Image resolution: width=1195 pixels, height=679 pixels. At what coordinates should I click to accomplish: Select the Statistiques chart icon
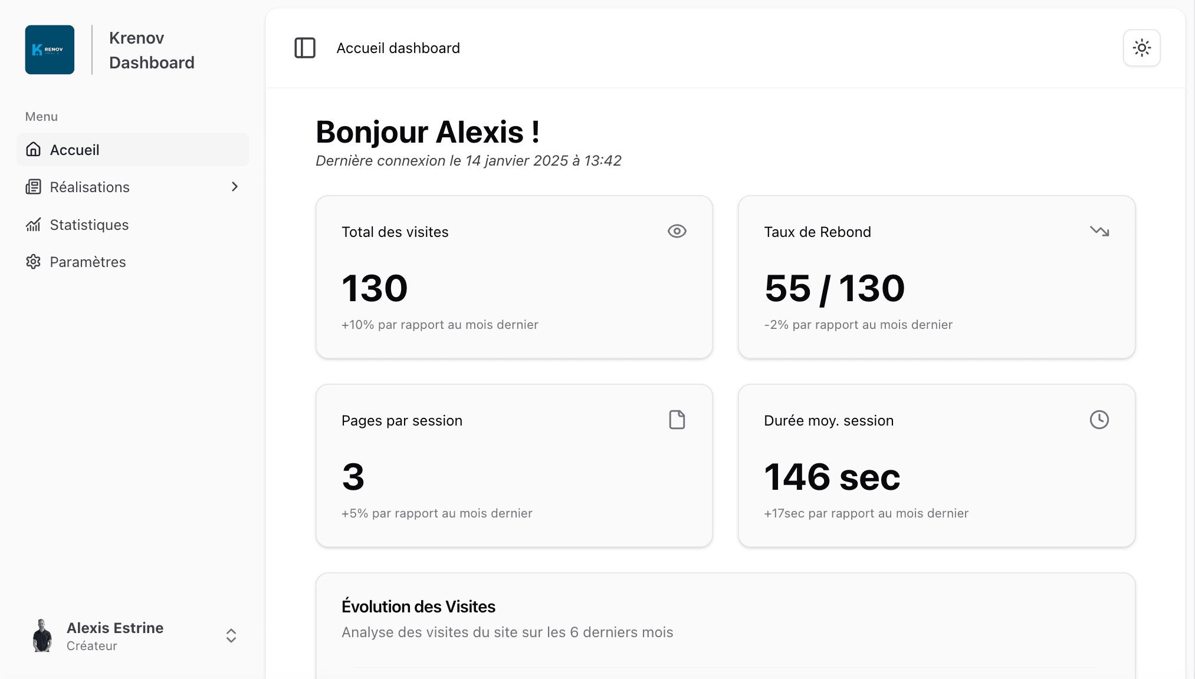33,225
